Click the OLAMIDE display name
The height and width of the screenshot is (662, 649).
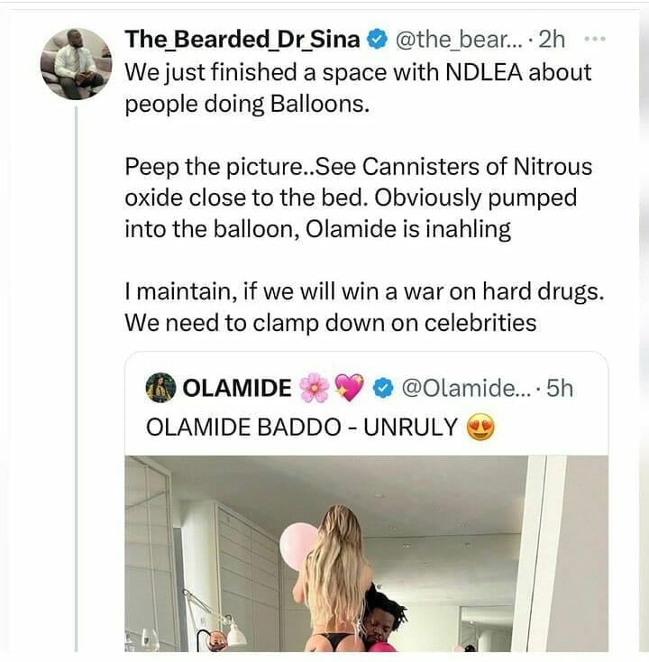click(237, 389)
